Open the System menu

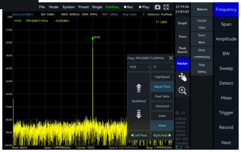68,7
